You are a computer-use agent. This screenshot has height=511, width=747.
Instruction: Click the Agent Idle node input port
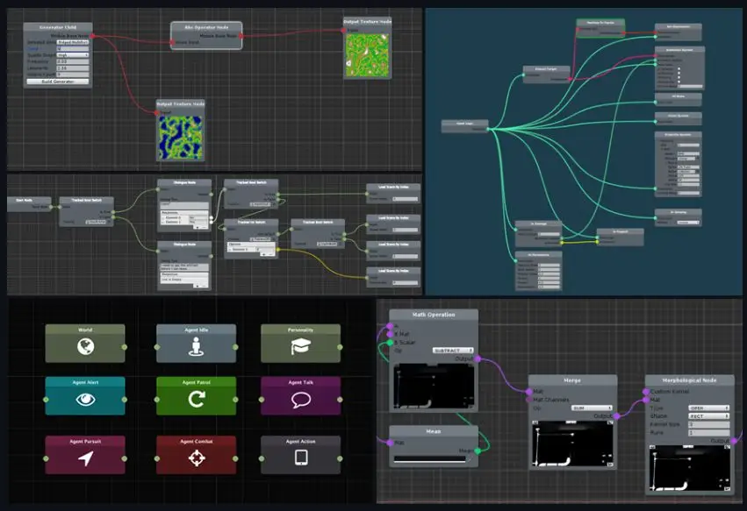(x=157, y=347)
